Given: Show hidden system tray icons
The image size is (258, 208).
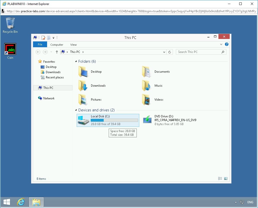Looking at the screenshot, I should click(236, 202).
